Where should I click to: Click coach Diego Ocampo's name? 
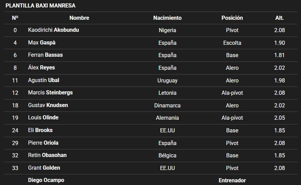[46, 180]
